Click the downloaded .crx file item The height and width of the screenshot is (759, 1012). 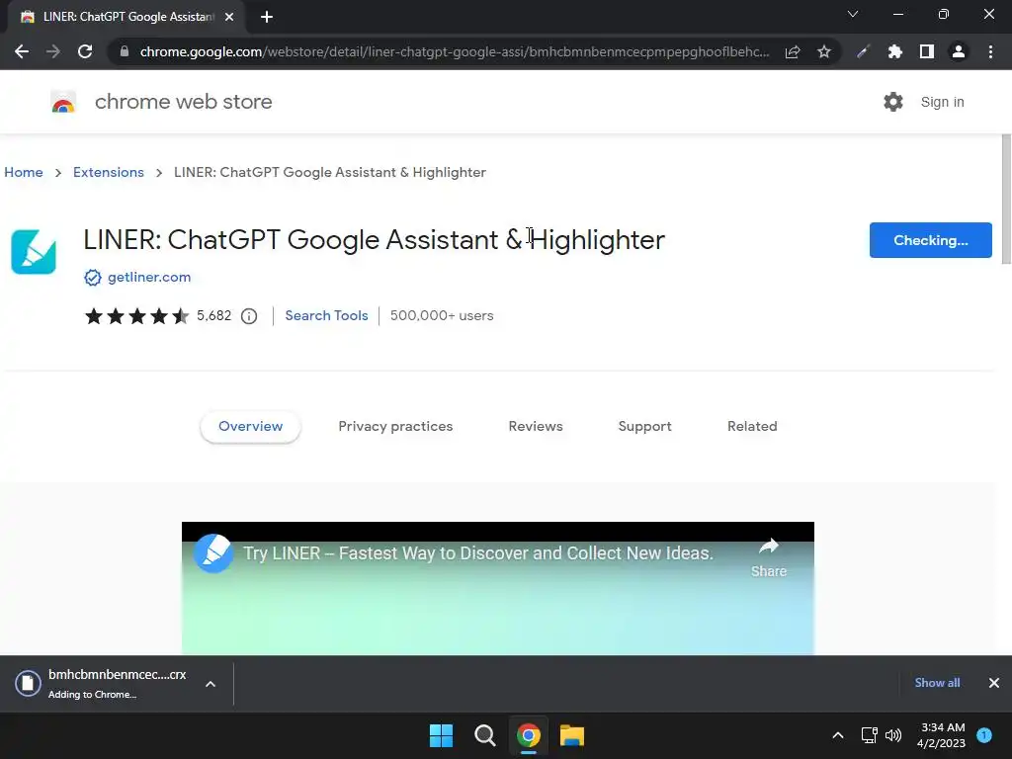pos(103,684)
